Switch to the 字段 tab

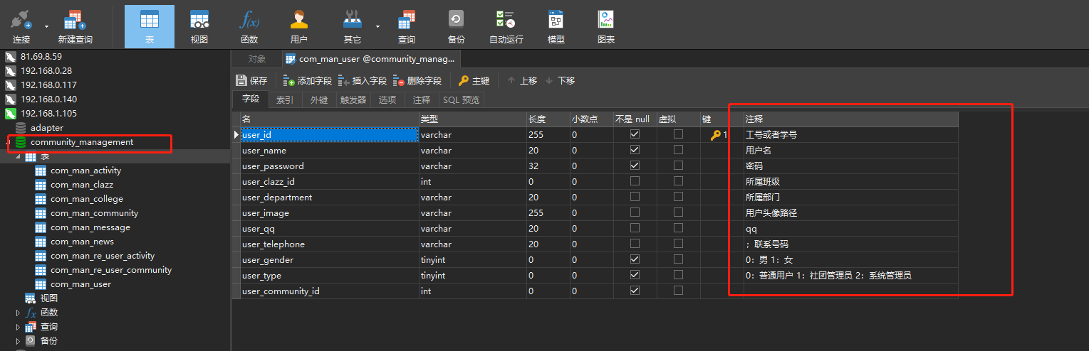[x=251, y=100]
